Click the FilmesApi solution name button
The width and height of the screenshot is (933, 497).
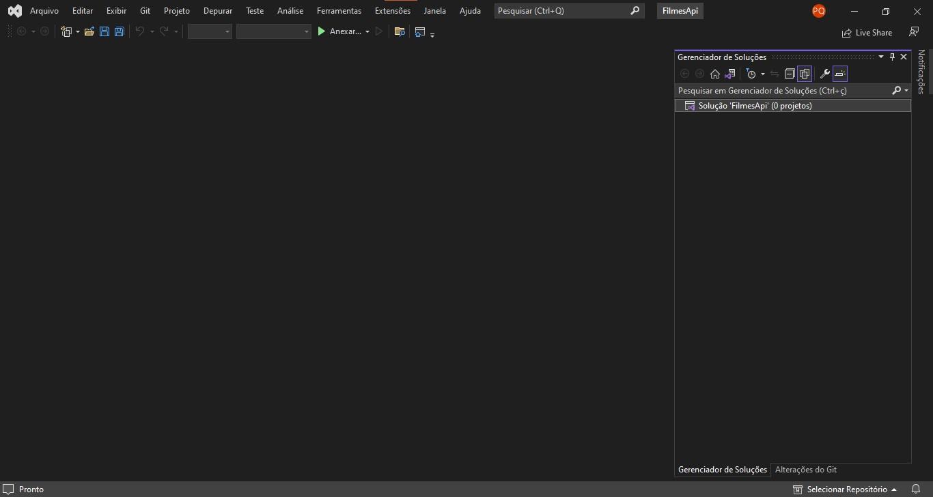(x=680, y=11)
